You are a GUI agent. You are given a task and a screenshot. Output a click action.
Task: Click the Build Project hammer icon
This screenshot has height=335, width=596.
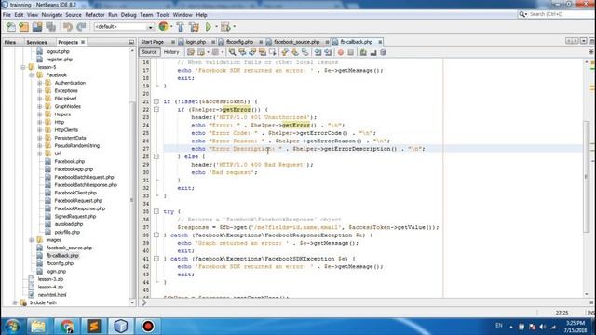pos(181,27)
